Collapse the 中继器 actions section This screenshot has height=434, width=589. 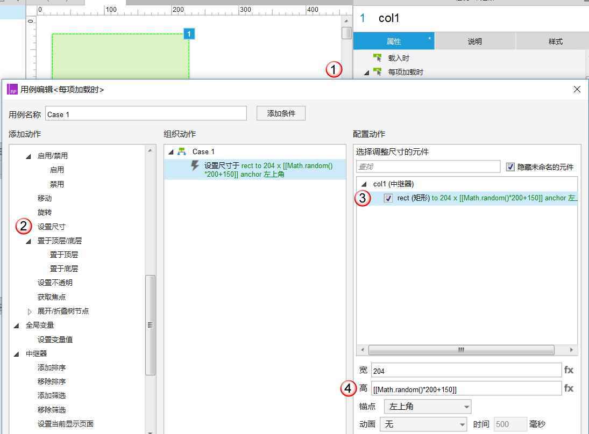point(16,354)
